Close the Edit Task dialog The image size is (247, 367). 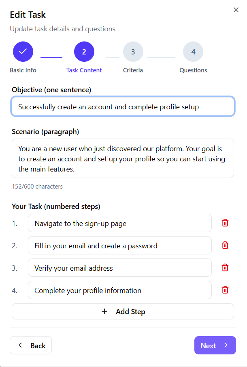[x=236, y=10]
